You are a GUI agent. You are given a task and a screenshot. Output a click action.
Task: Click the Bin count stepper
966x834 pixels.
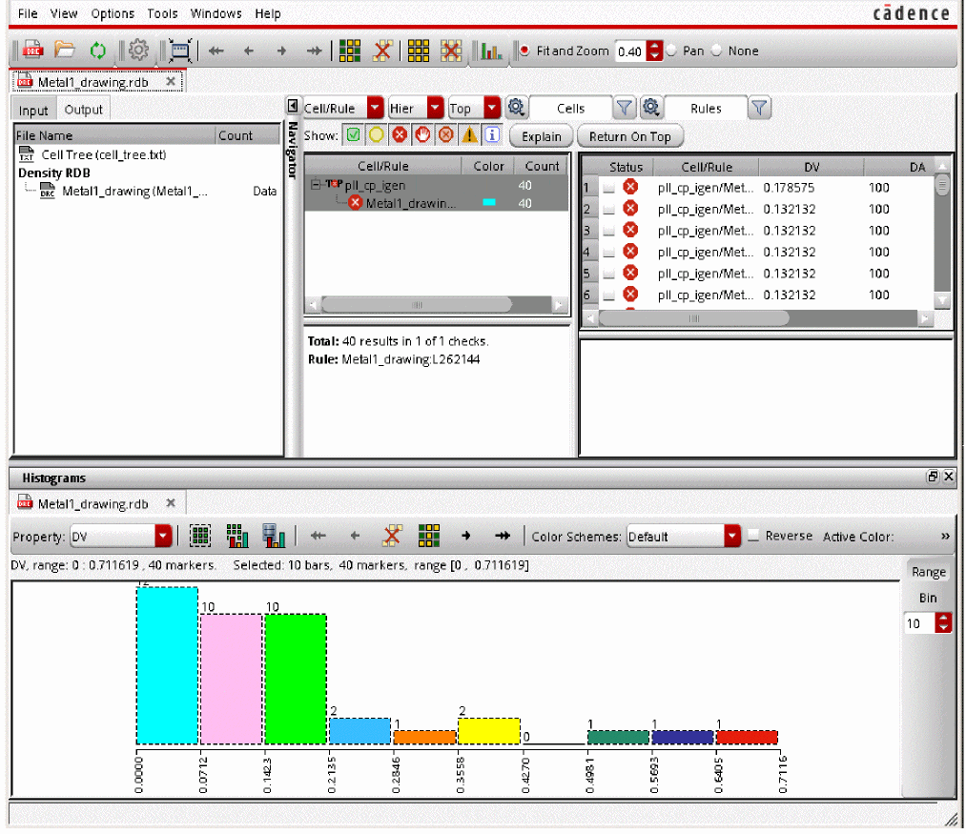[944, 622]
